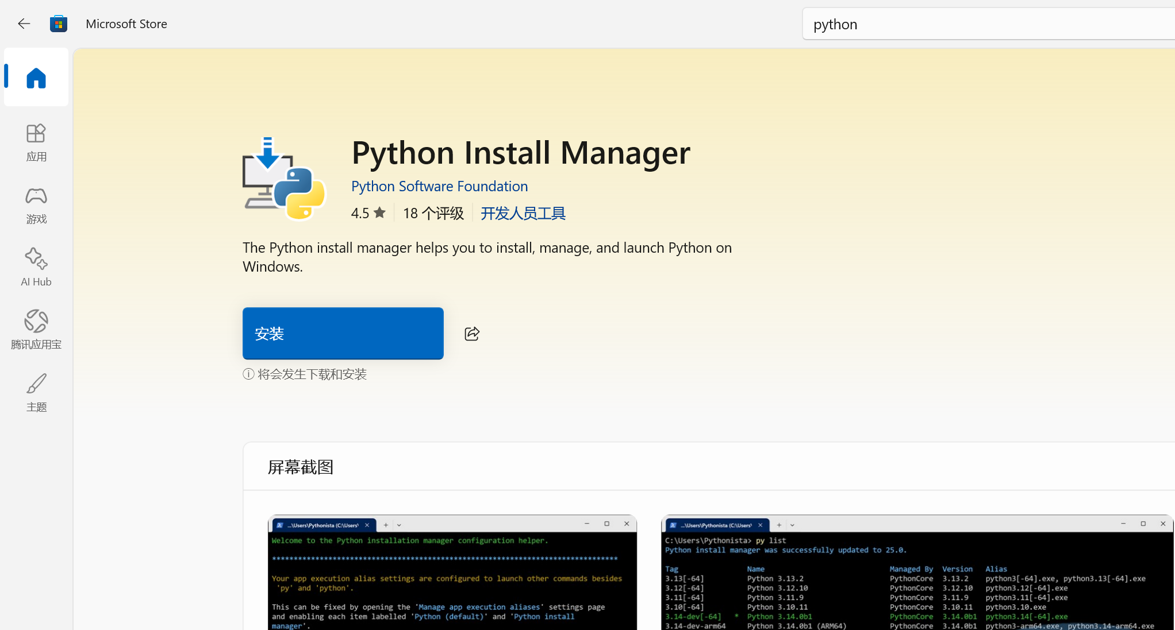
Task: View the 18 个评级 ratings count
Action: [x=433, y=213]
